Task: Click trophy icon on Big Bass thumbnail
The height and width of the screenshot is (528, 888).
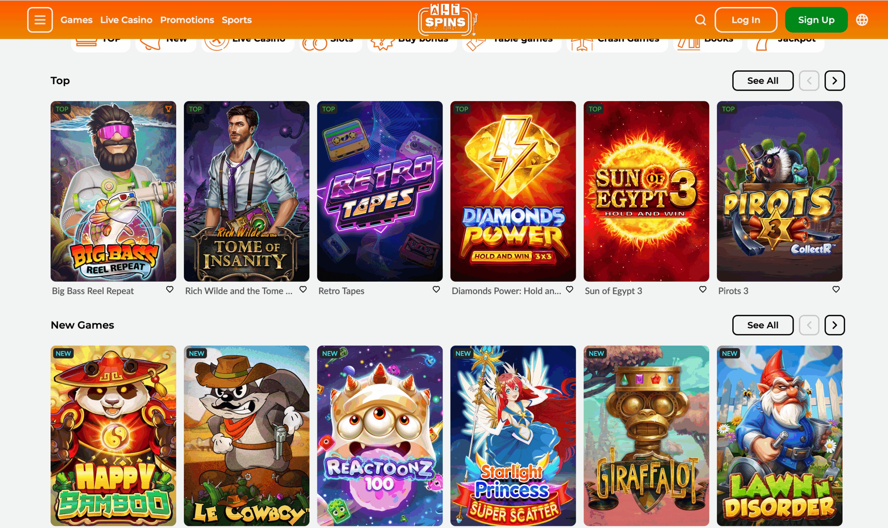Action: (168, 109)
